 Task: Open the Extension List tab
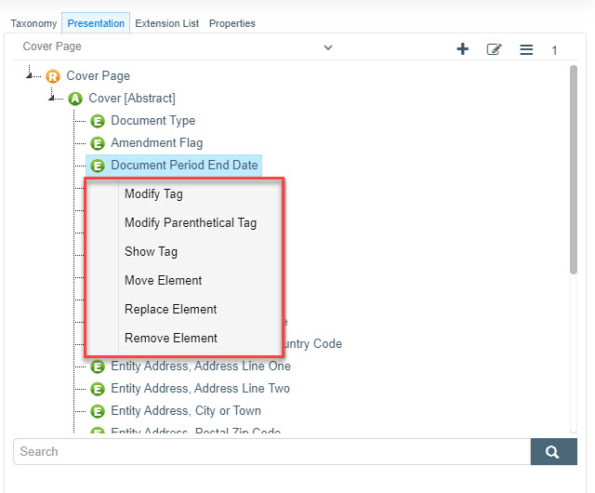click(x=167, y=23)
